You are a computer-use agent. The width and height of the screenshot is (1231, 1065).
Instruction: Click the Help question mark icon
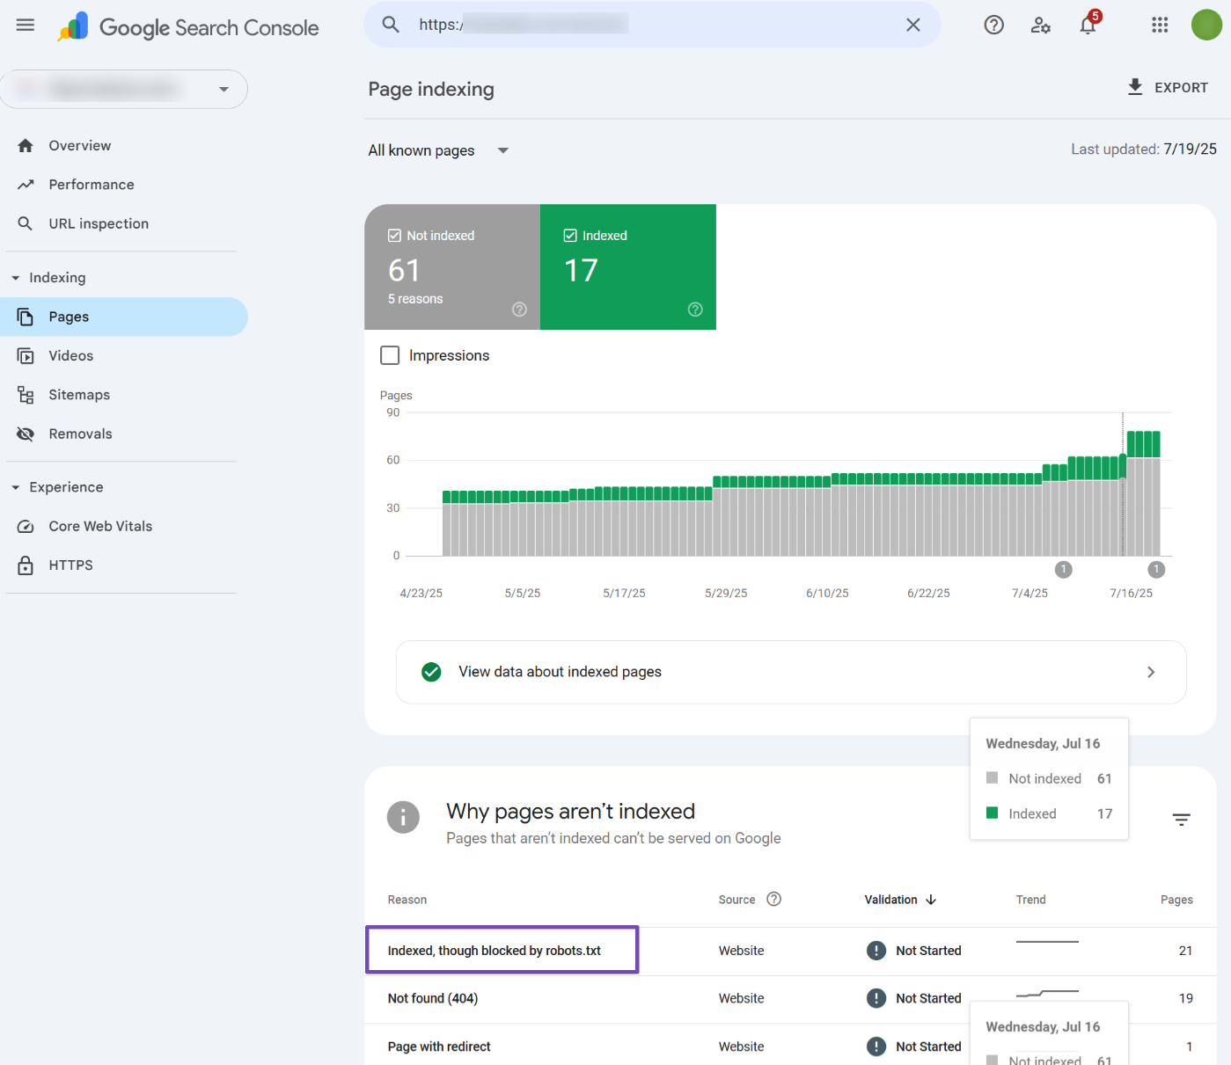click(993, 25)
